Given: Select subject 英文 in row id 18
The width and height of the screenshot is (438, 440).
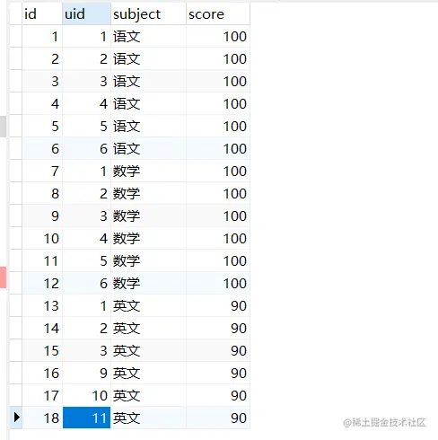Looking at the screenshot, I should [x=148, y=418].
